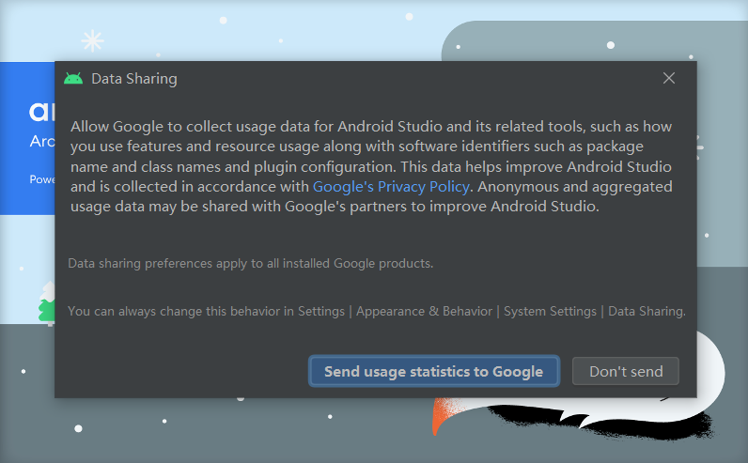Click the Data Sharing title text

coord(133,79)
